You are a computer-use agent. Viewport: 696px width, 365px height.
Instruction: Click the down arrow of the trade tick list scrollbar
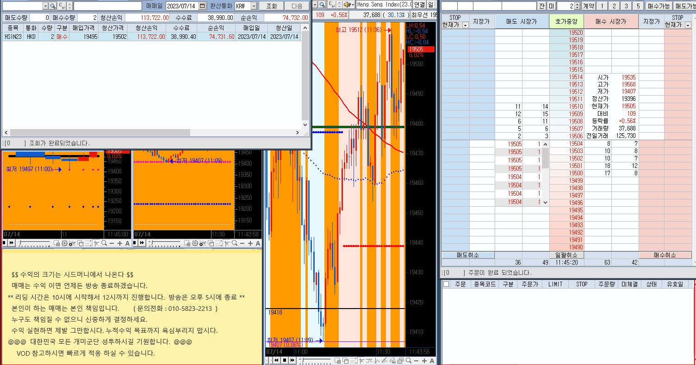[545, 202]
